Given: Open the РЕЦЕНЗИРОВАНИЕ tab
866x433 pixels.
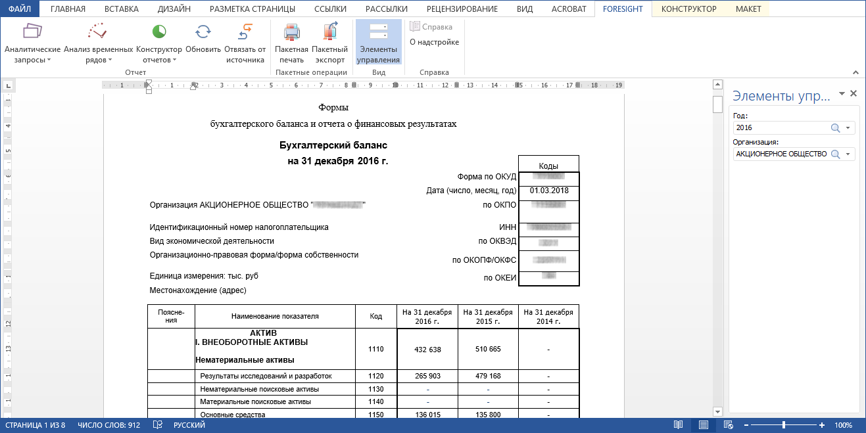Looking at the screenshot, I should (x=461, y=9).
